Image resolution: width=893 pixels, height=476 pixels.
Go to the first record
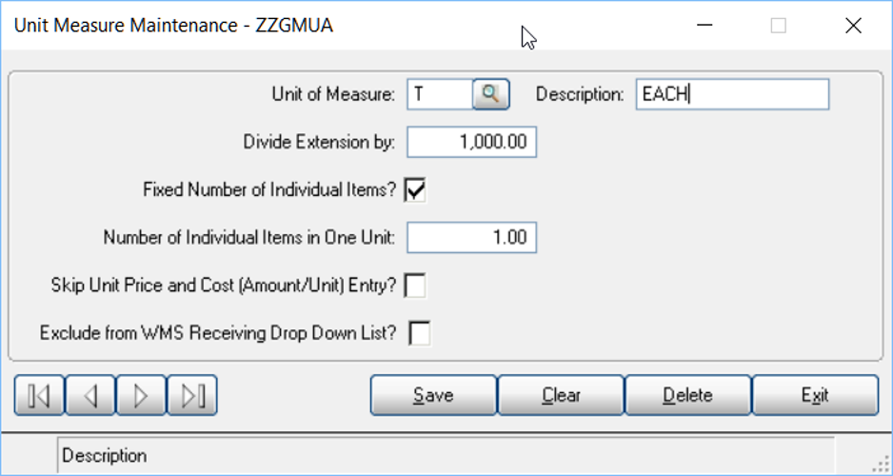click(39, 395)
